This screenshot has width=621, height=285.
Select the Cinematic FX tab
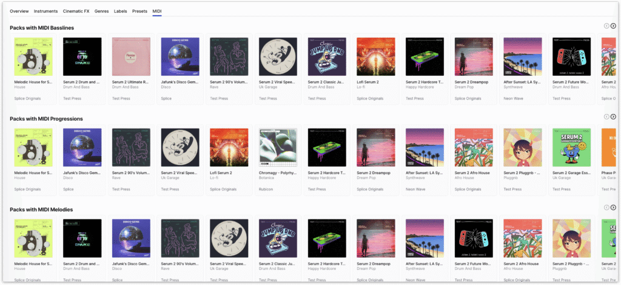point(76,11)
